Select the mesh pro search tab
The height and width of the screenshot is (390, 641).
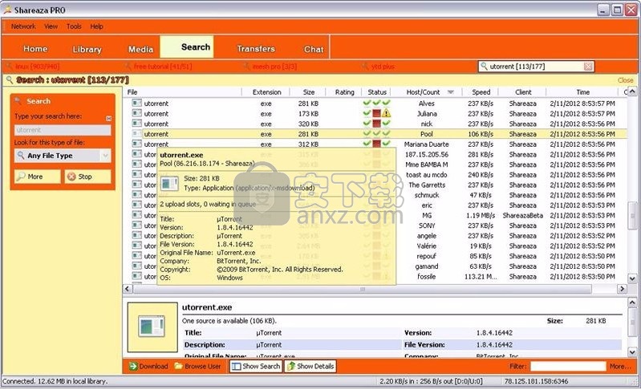[270, 67]
